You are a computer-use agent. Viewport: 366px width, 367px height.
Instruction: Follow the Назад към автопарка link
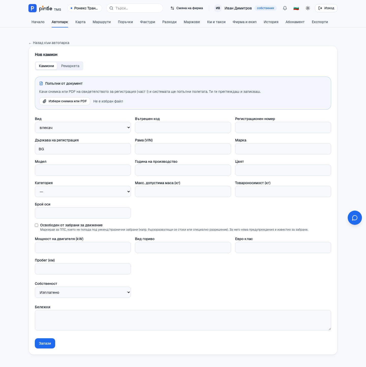coord(49,43)
